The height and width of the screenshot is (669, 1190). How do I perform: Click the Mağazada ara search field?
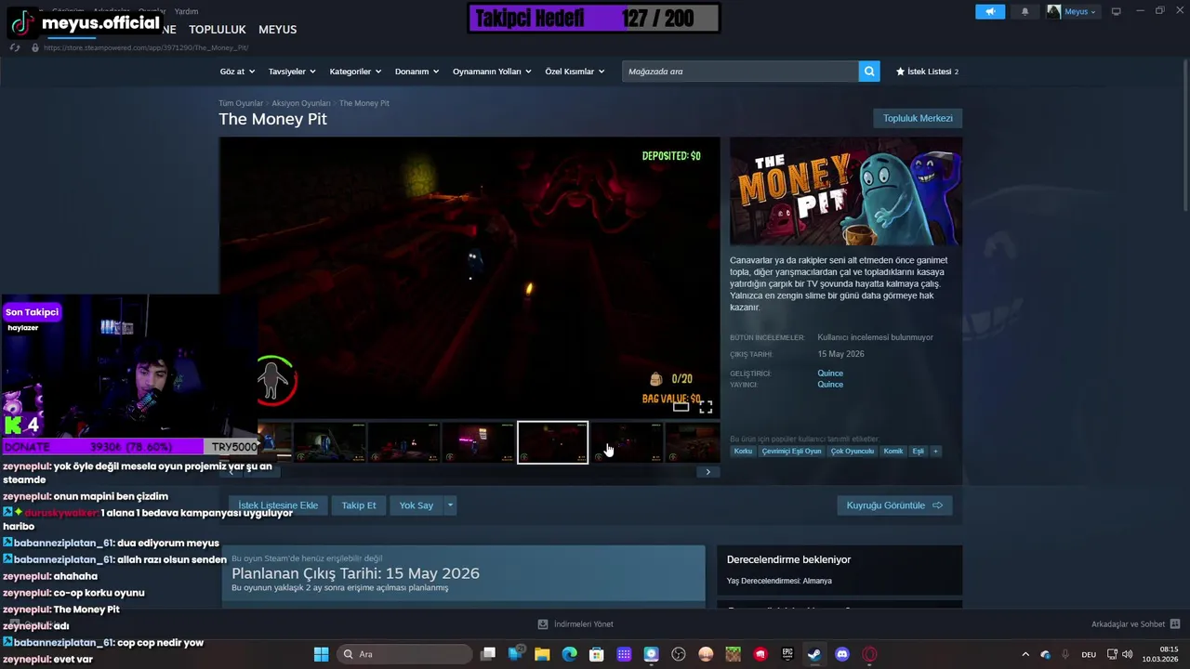pos(740,72)
